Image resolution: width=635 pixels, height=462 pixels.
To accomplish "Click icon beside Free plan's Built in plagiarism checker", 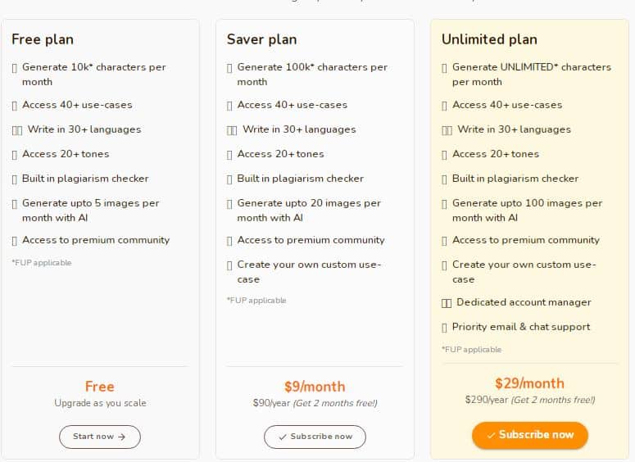I will tap(15, 179).
